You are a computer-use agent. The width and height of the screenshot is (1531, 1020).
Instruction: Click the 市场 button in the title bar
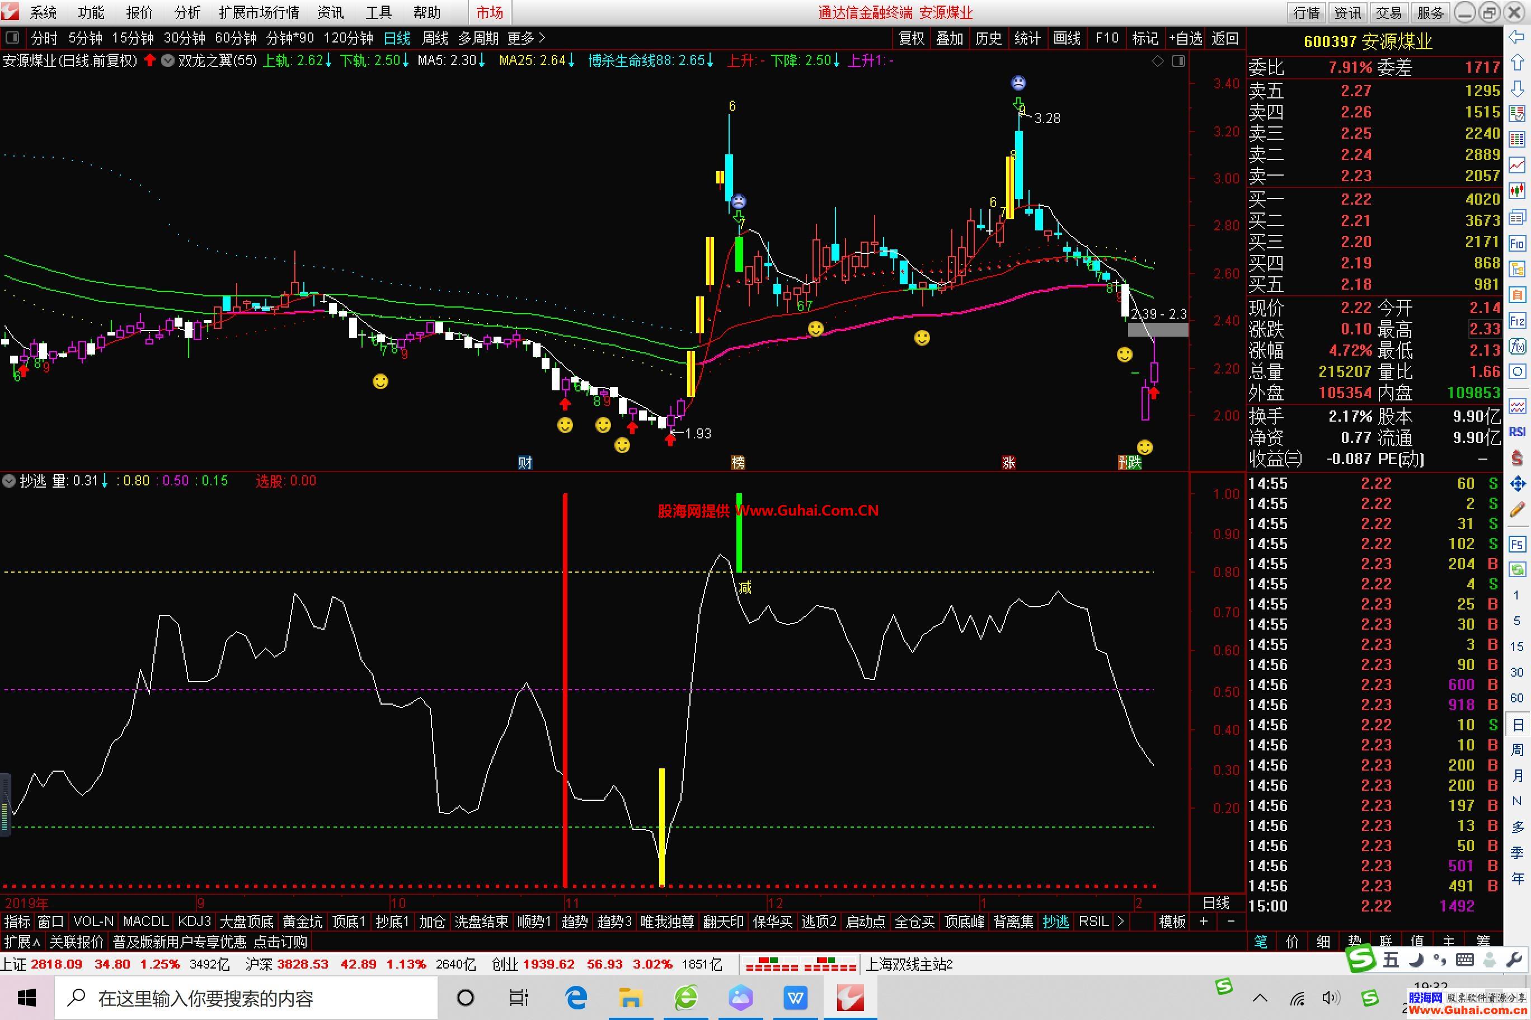coord(490,12)
